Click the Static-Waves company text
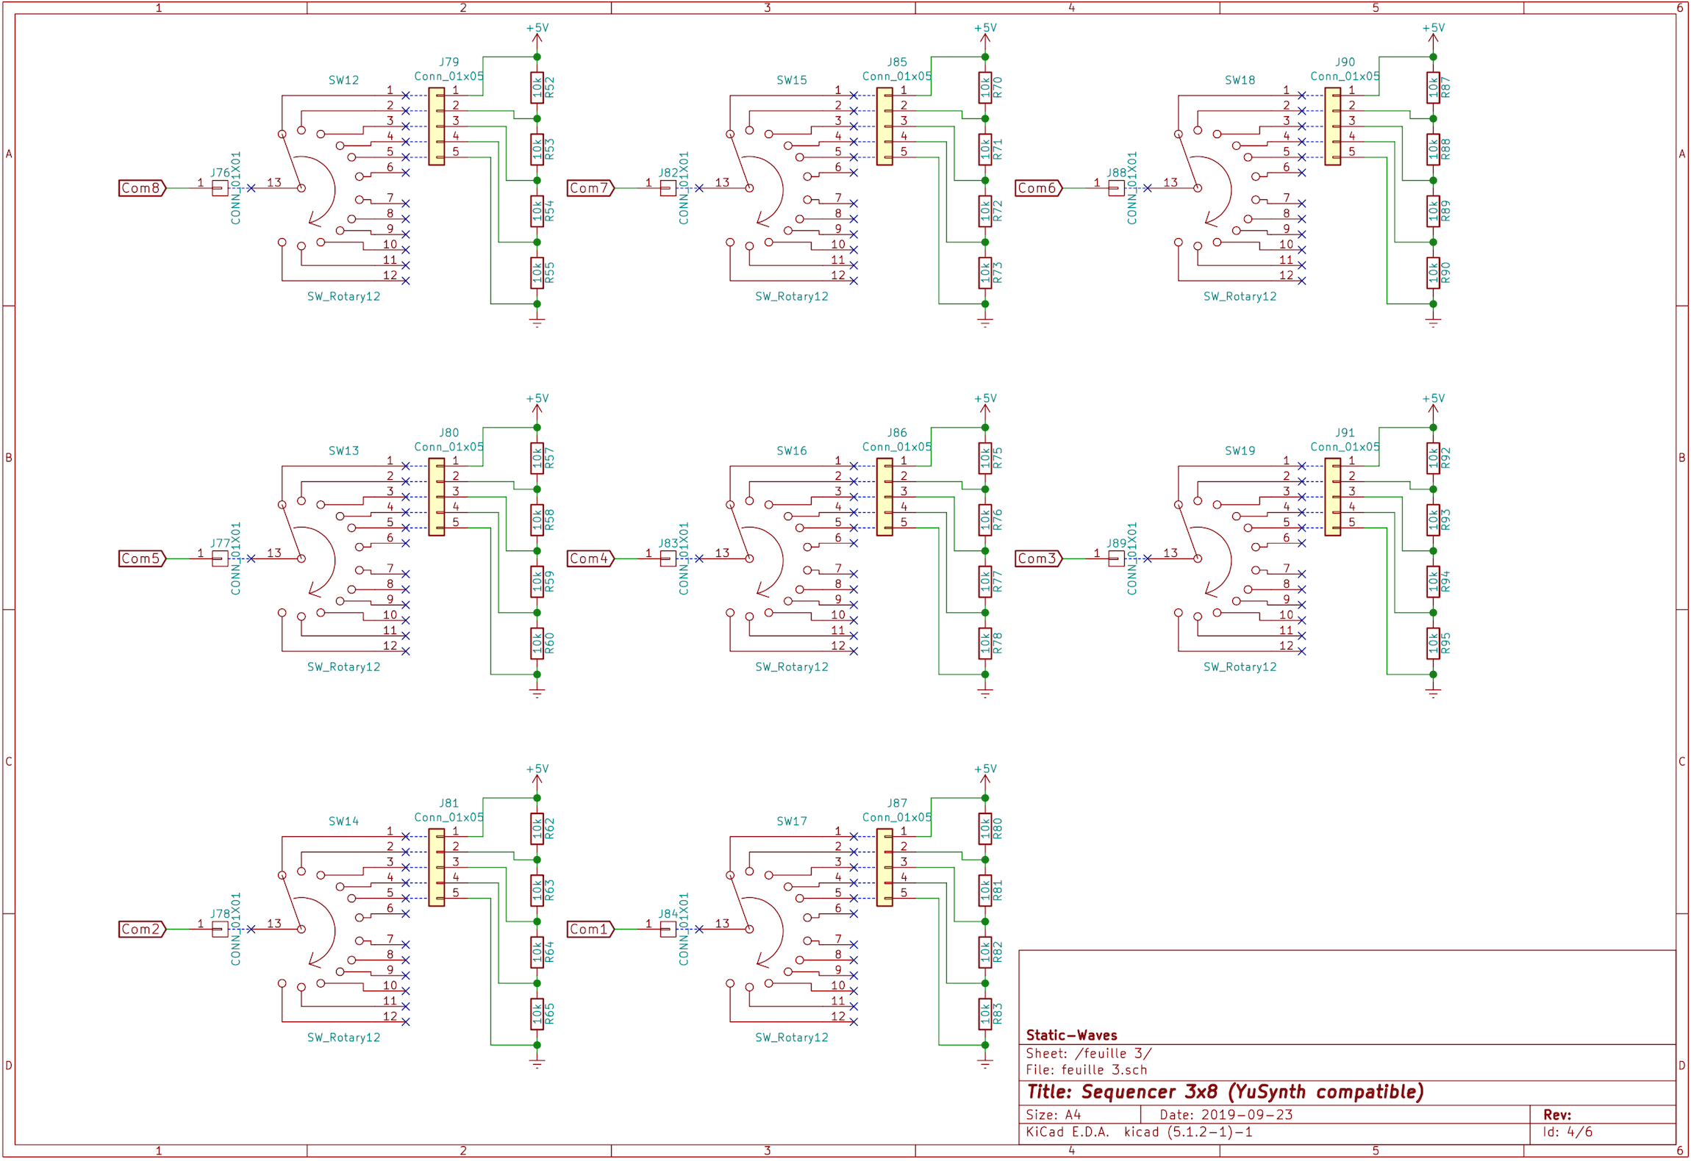 1071,1035
